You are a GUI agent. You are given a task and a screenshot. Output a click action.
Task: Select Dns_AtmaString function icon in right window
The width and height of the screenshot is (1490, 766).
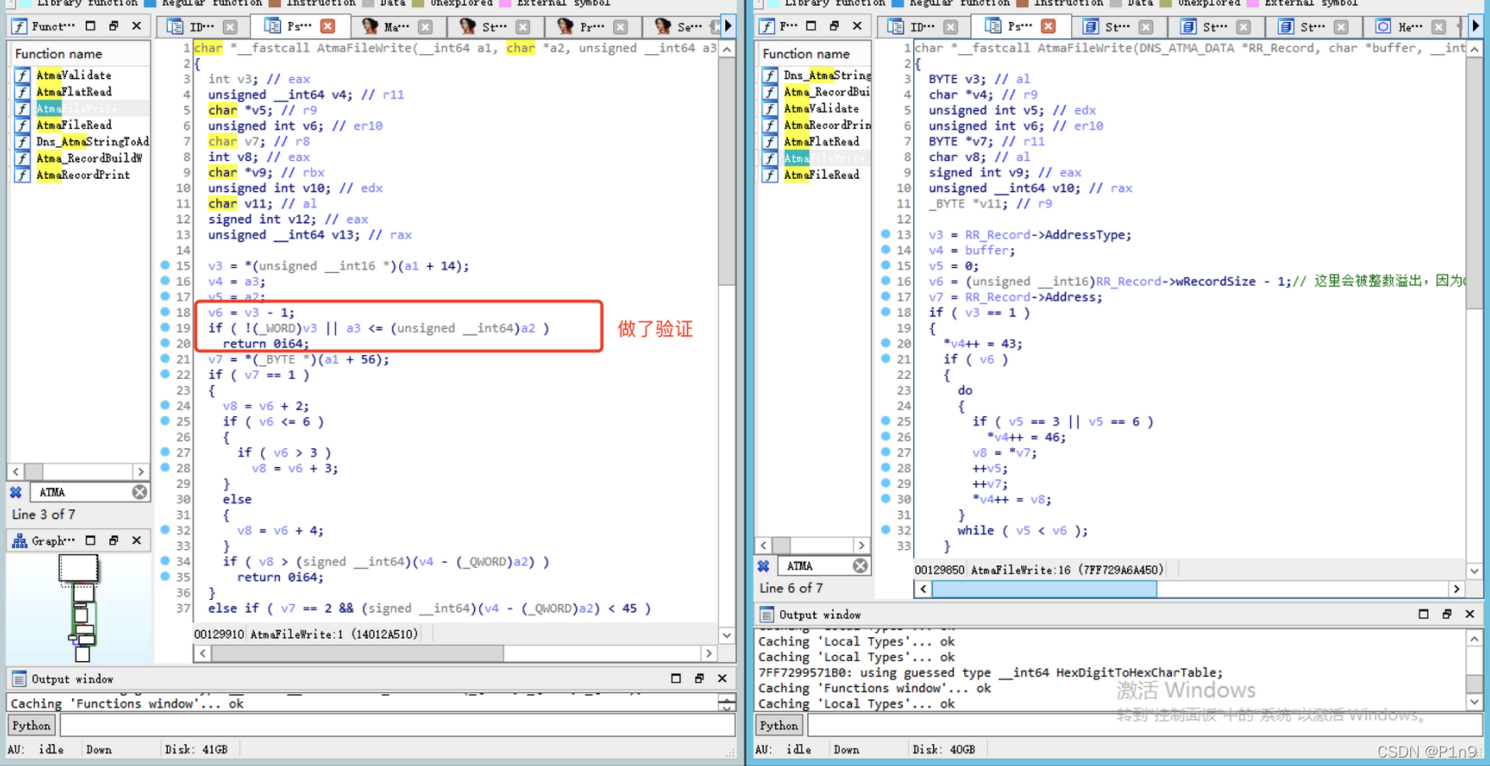770,75
